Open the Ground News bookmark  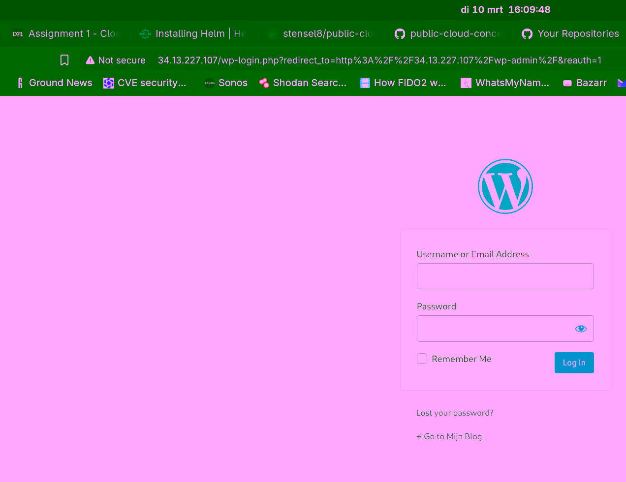coord(54,83)
